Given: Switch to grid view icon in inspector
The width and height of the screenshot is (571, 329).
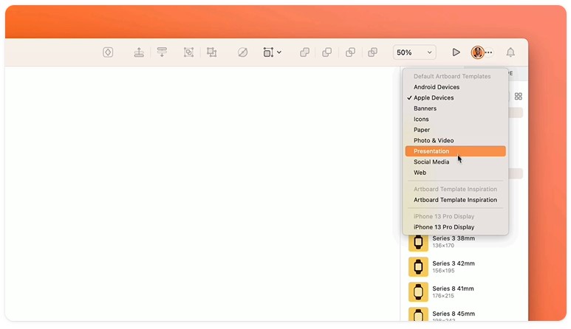Looking at the screenshot, I should [x=519, y=97].
